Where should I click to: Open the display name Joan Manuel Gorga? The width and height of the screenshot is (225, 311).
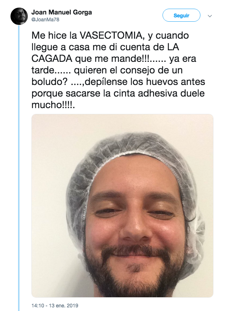point(62,12)
